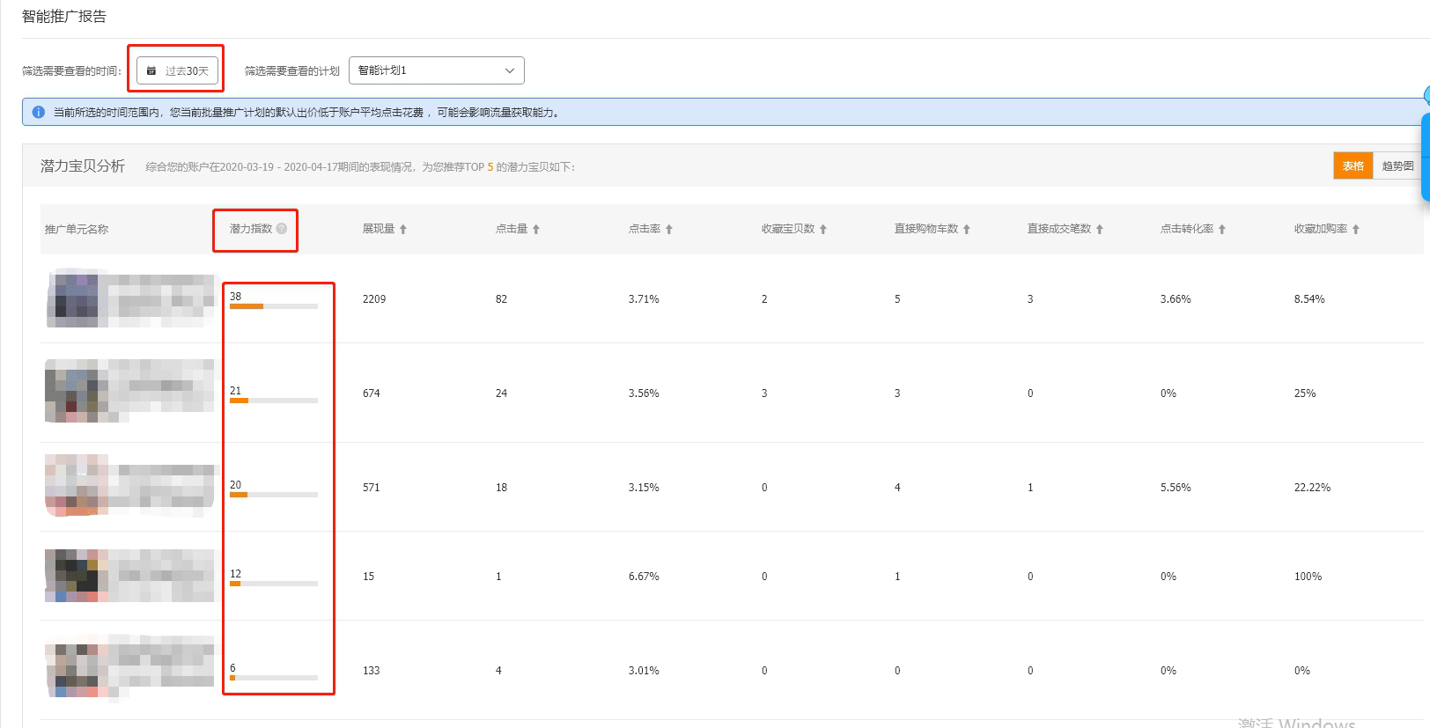The width and height of the screenshot is (1430, 728).
Task: Open the product thumbnail with index 21
Action: (x=77, y=390)
